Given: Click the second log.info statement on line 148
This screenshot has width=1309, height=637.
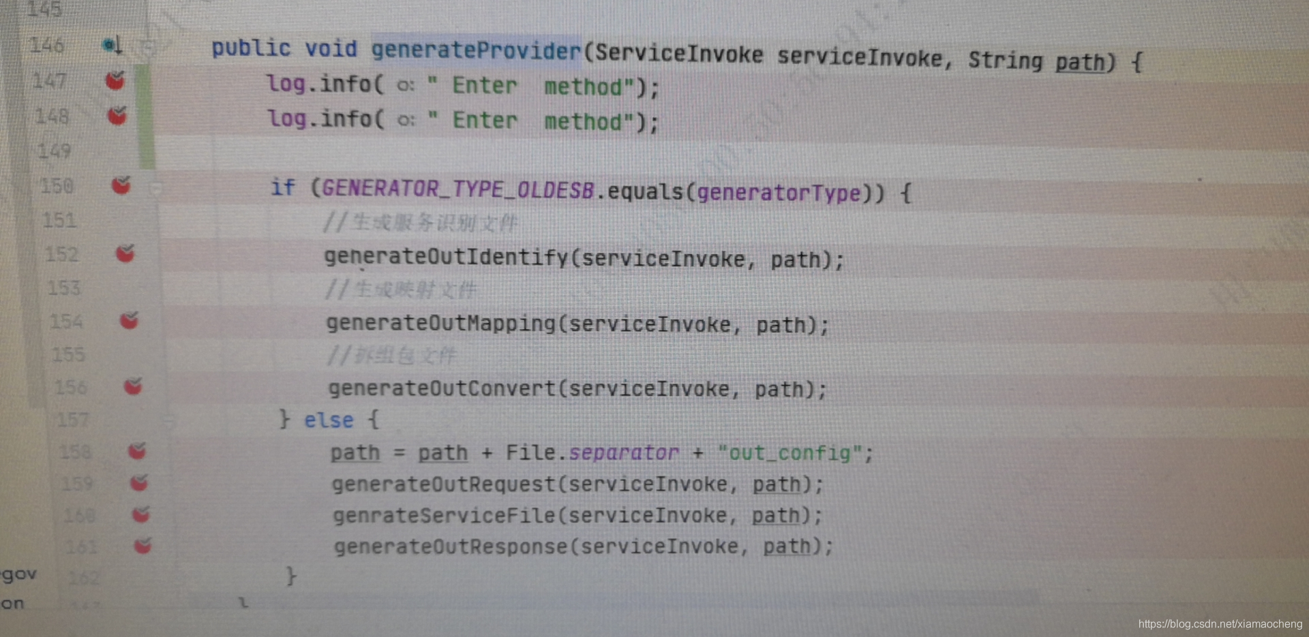Looking at the screenshot, I should [463, 120].
